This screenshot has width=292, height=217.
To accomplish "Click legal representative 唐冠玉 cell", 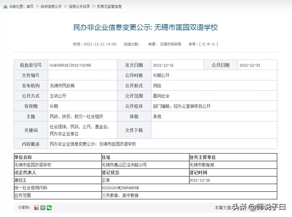I will click(20, 180).
